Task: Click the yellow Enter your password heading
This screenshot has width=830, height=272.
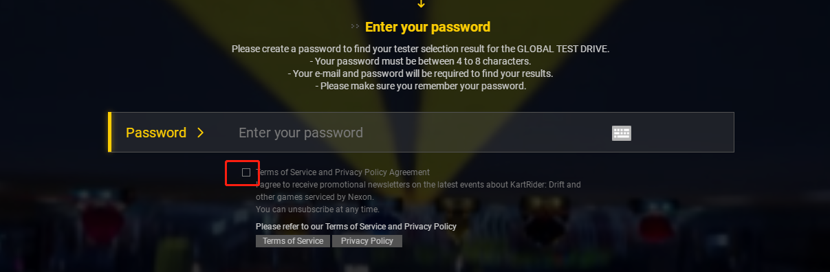Action: click(428, 27)
